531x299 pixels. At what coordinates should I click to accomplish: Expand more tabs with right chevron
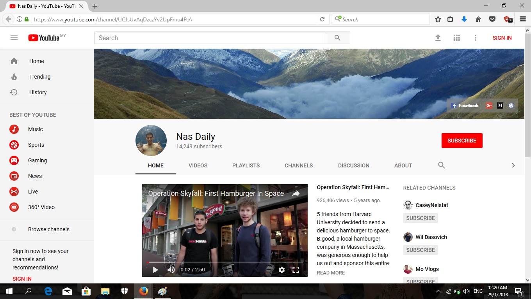click(513, 165)
